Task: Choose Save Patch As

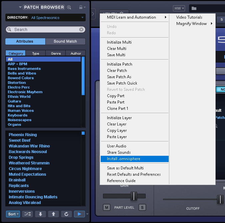Action: pos(135,77)
